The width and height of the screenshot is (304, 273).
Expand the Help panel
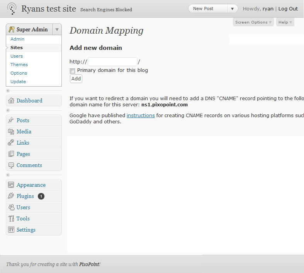click(285, 22)
